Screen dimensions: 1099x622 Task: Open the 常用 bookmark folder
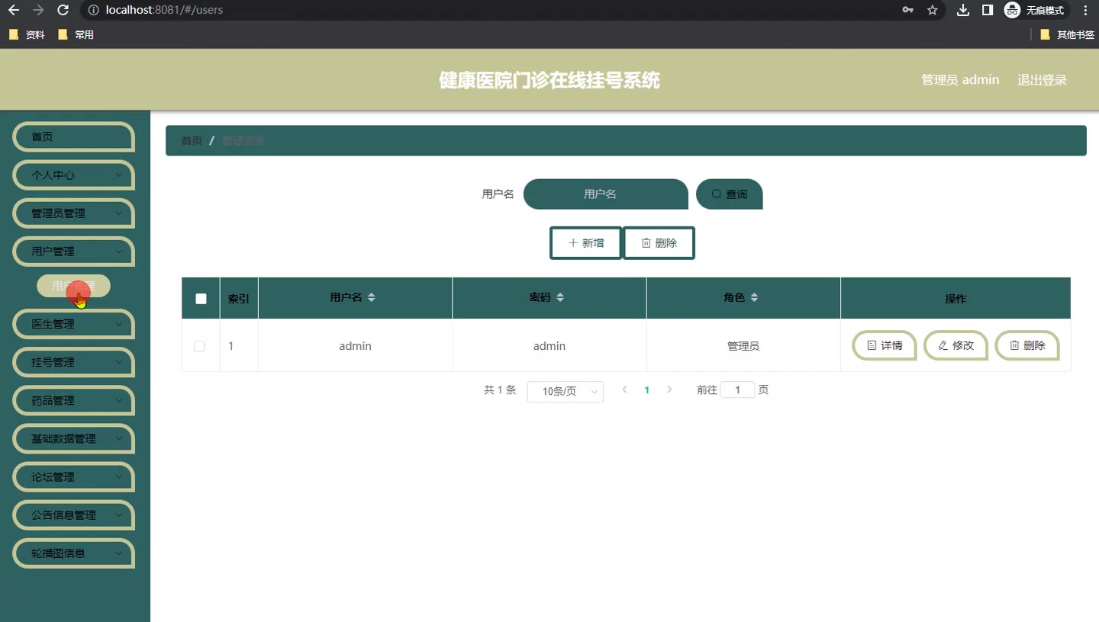click(x=76, y=34)
